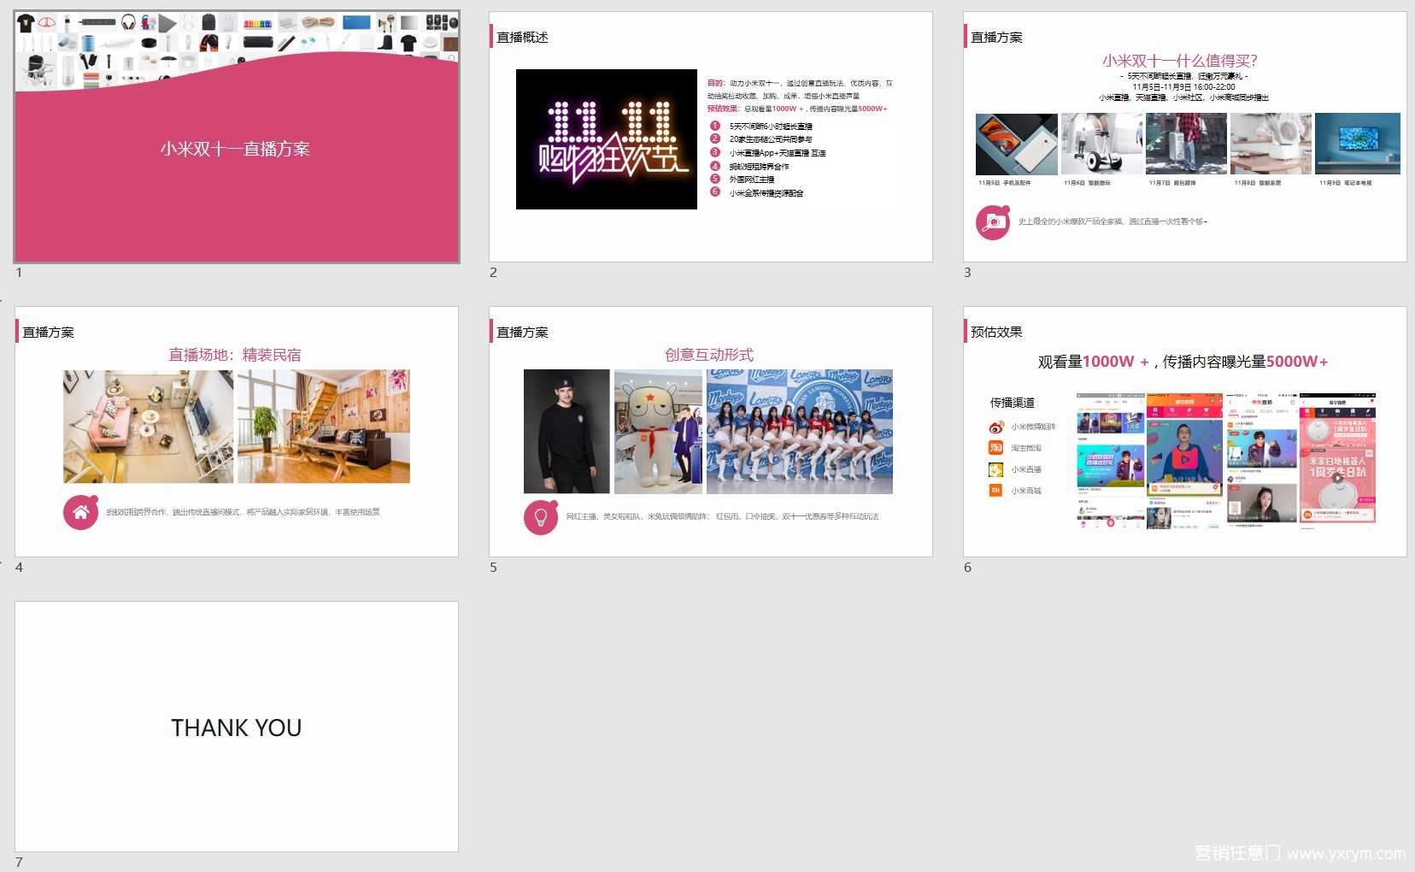
Task: Click the pink robot vacuum phone screenshot
Action: pyautogui.click(x=1337, y=460)
